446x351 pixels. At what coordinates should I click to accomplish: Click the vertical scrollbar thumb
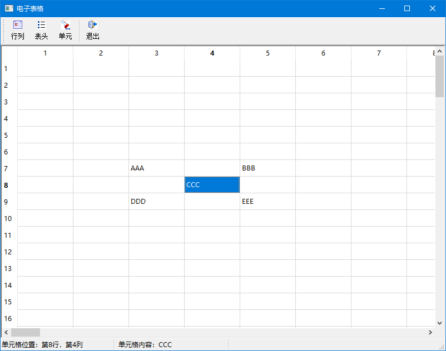(439, 76)
